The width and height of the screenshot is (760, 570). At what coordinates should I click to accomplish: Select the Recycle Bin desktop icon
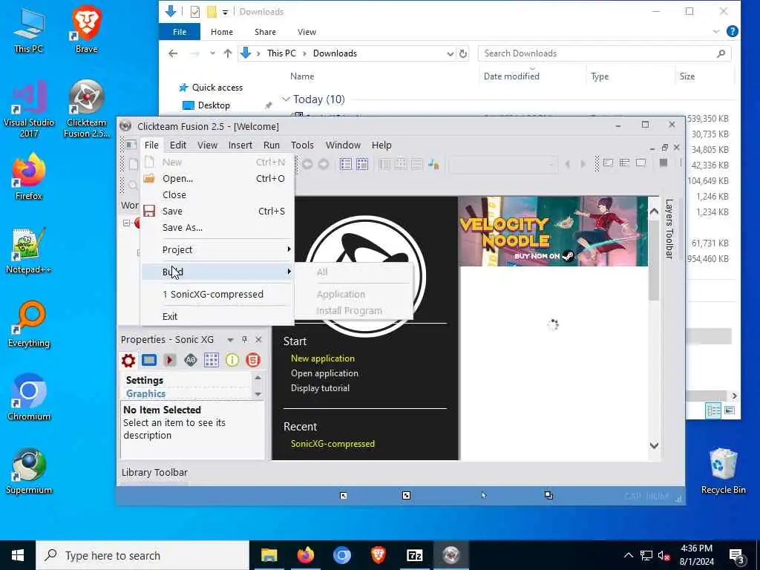click(x=723, y=471)
